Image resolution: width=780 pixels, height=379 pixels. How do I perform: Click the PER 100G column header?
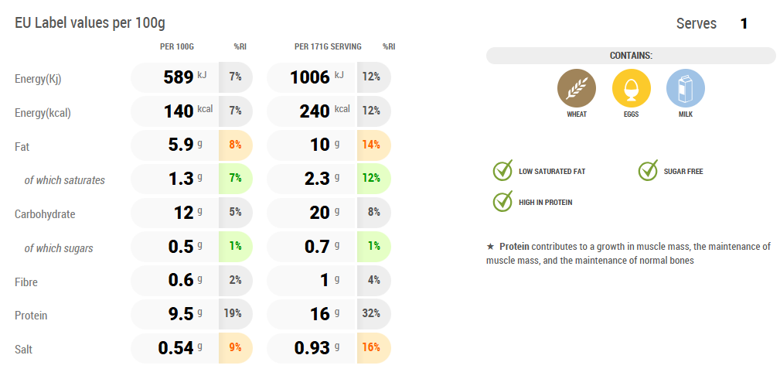[x=177, y=46]
